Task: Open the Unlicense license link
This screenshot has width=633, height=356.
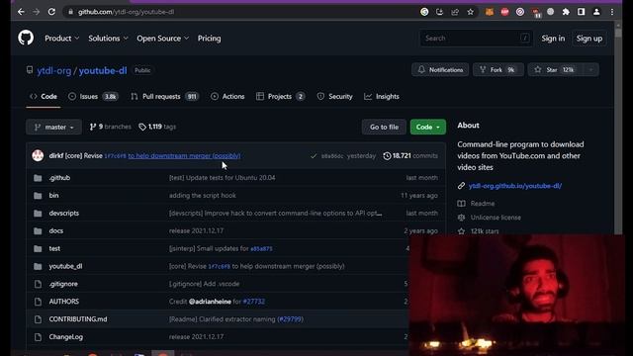Action: point(496,218)
